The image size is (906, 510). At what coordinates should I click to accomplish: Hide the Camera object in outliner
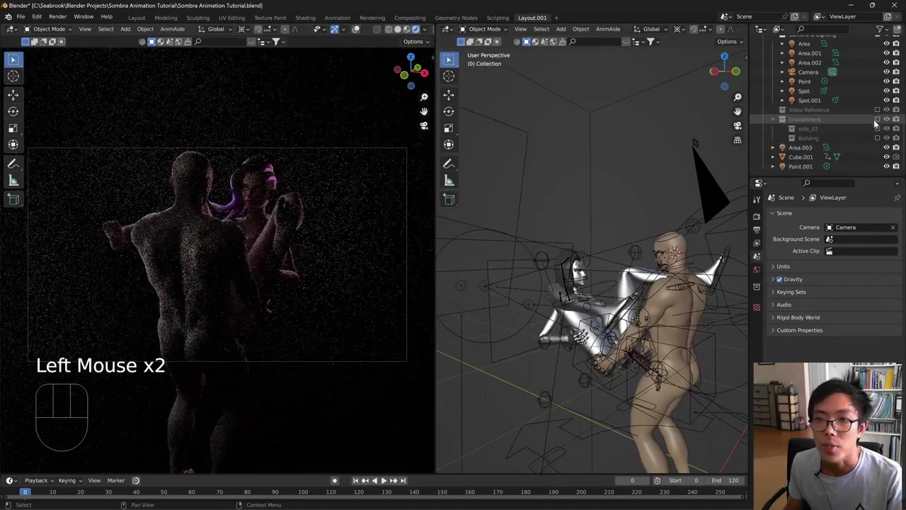(x=886, y=72)
